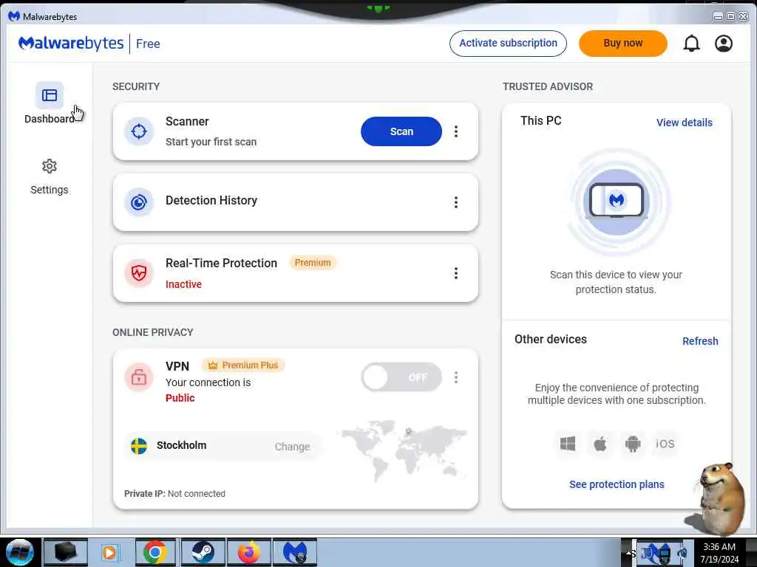Open Settings gear in sidebar
The width and height of the screenshot is (757, 567).
50,166
